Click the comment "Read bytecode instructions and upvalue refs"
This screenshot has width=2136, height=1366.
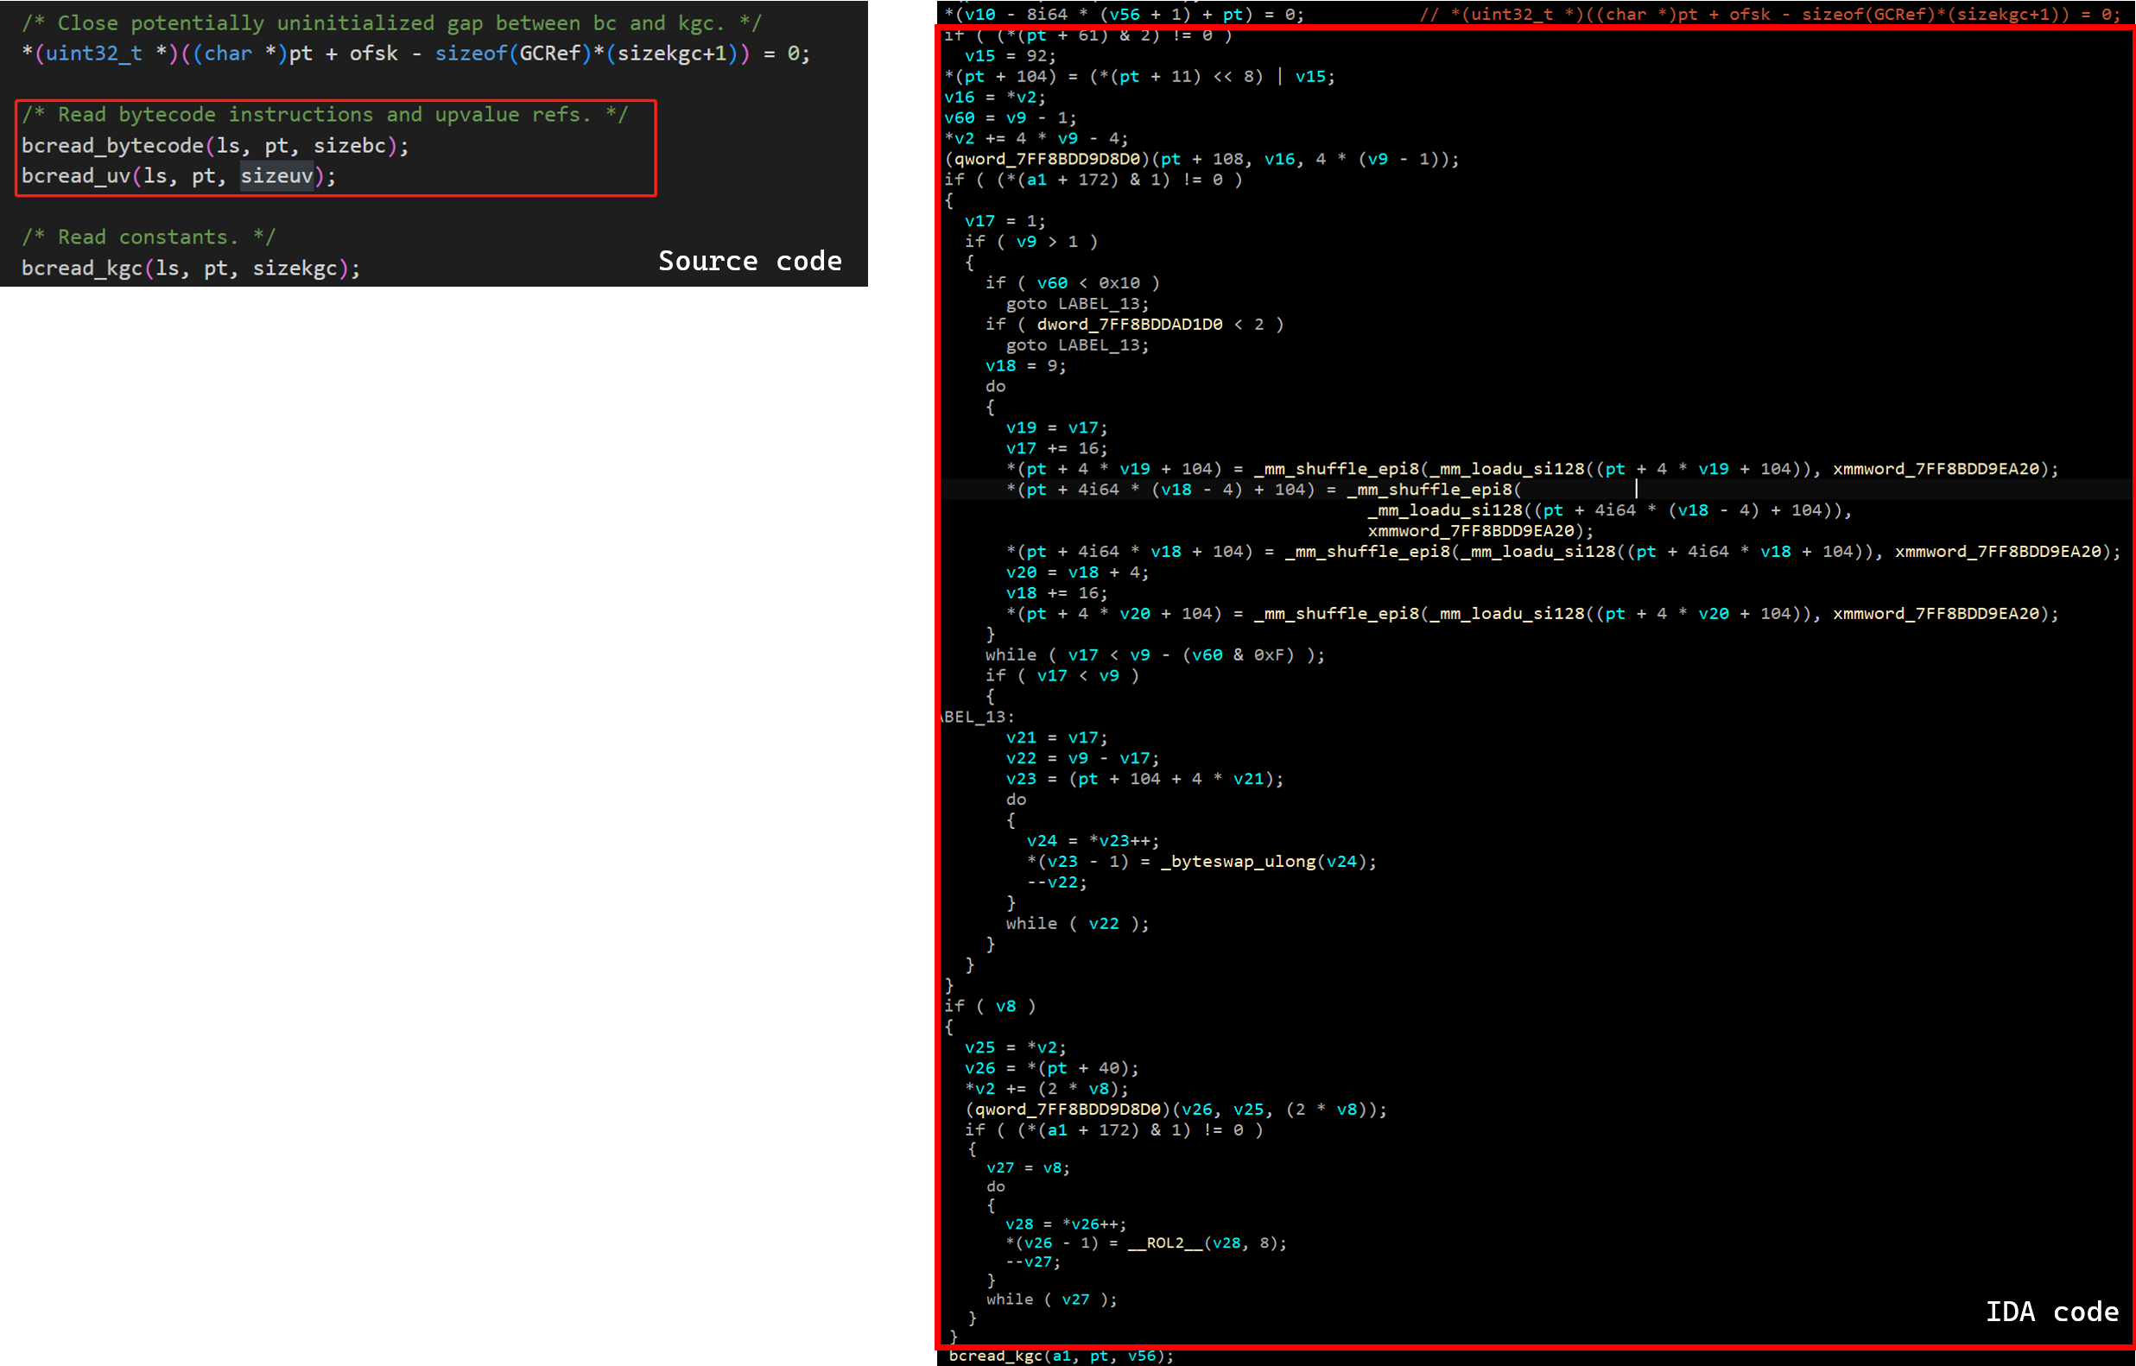point(325,115)
